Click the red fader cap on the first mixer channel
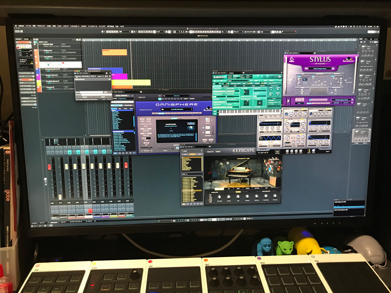This screenshot has height=293, width=391. (49, 167)
